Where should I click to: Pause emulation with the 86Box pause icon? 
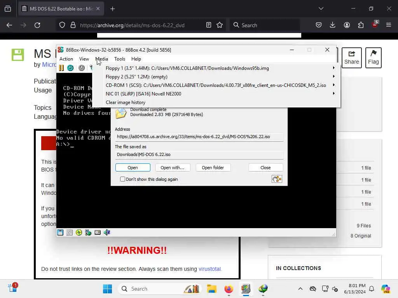[61, 68]
